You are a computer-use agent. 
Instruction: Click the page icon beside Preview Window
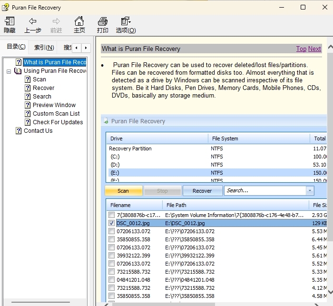click(x=28, y=105)
